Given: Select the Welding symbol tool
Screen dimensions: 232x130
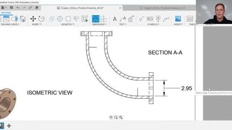Looking at the screenshot, I should (166, 19).
